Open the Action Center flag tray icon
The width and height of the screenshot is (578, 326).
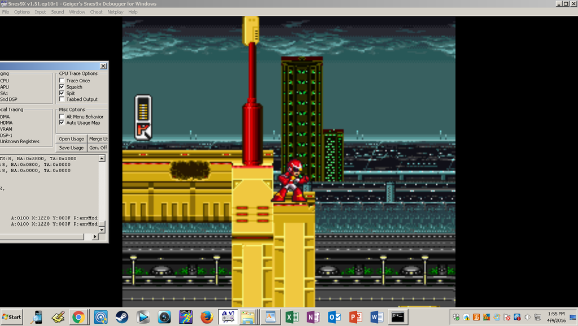(x=507, y=317)
